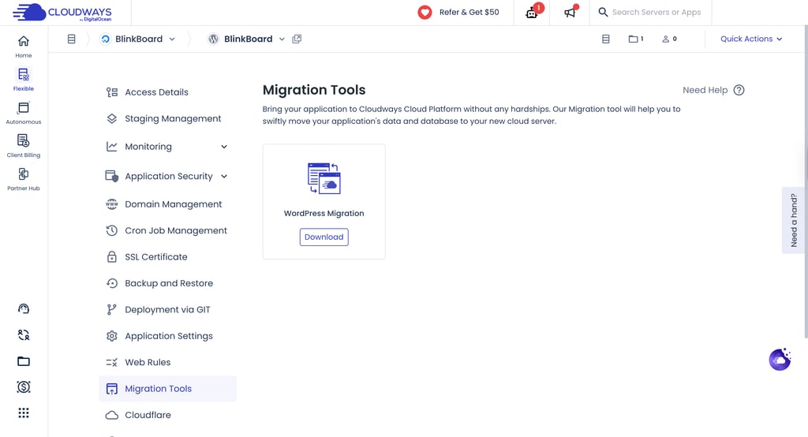Open application in new window icon

[297, 39]
